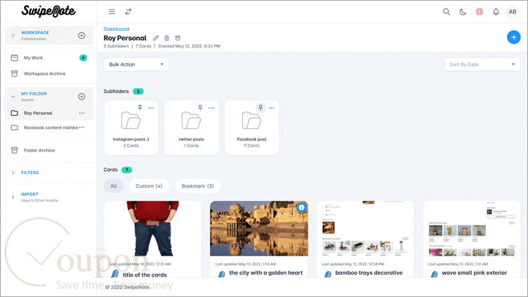
Task: Archive Roy Personal folder with box icon
Action: point(178,38)
